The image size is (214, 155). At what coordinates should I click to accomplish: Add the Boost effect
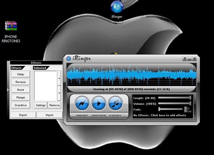pyautogui.click(x=21, y=90)
